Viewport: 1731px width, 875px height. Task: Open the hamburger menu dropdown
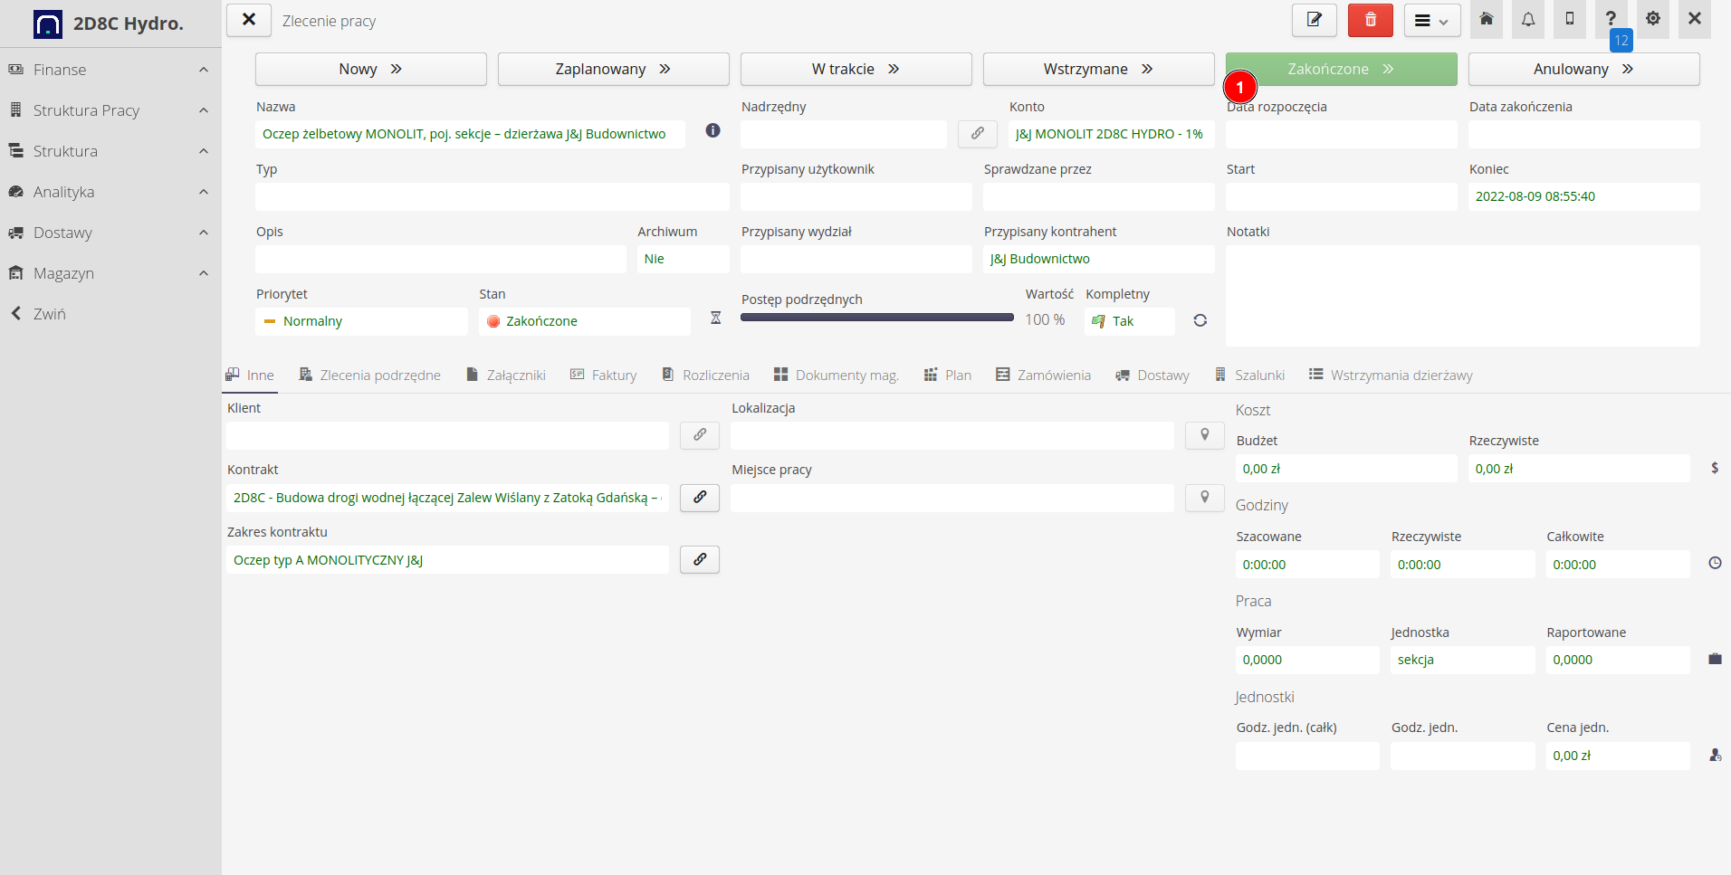pos(1431,20)
